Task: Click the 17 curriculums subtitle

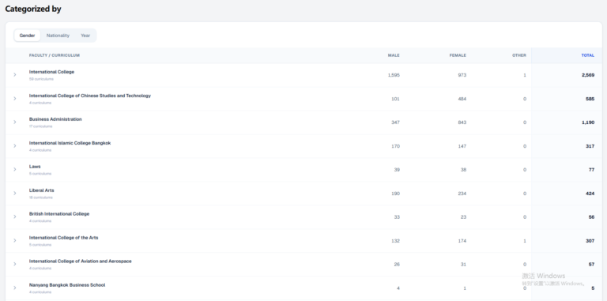Action: point(40,126)
